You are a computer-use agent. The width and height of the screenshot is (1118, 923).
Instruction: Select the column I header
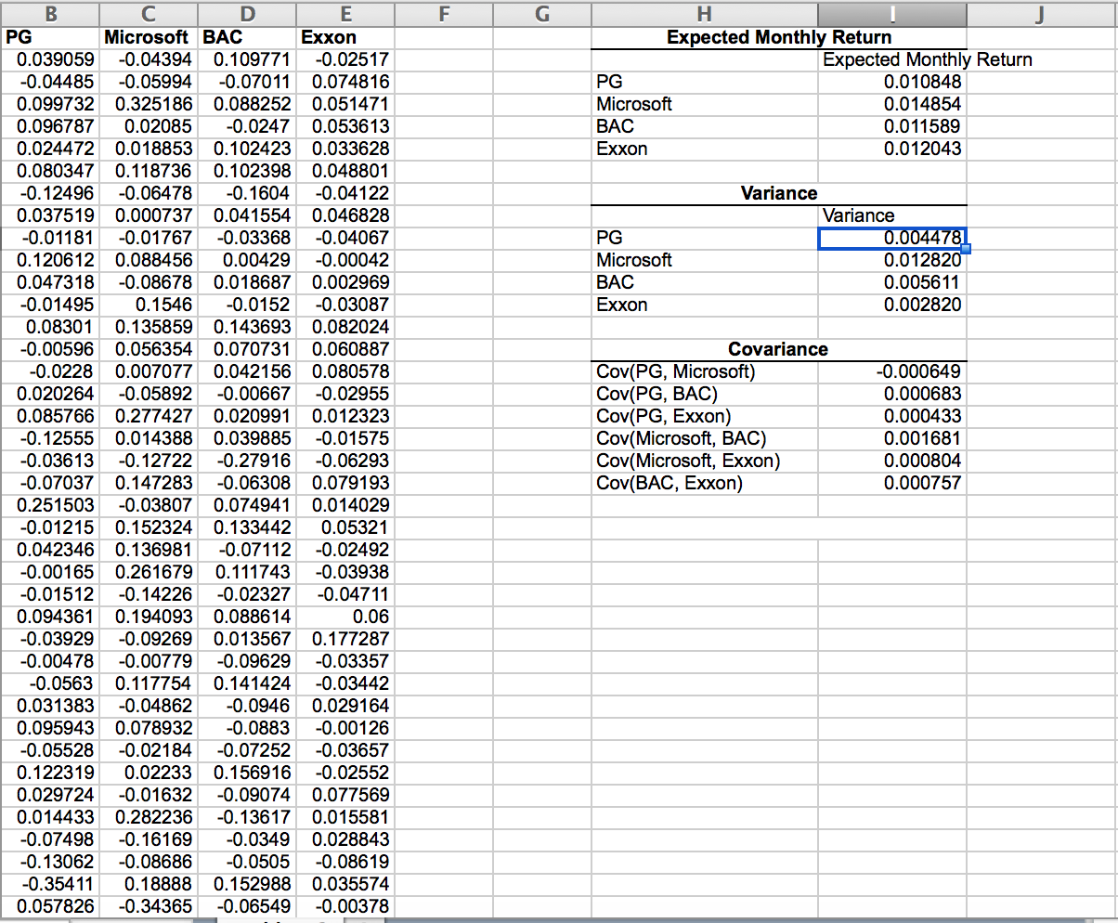891,15
